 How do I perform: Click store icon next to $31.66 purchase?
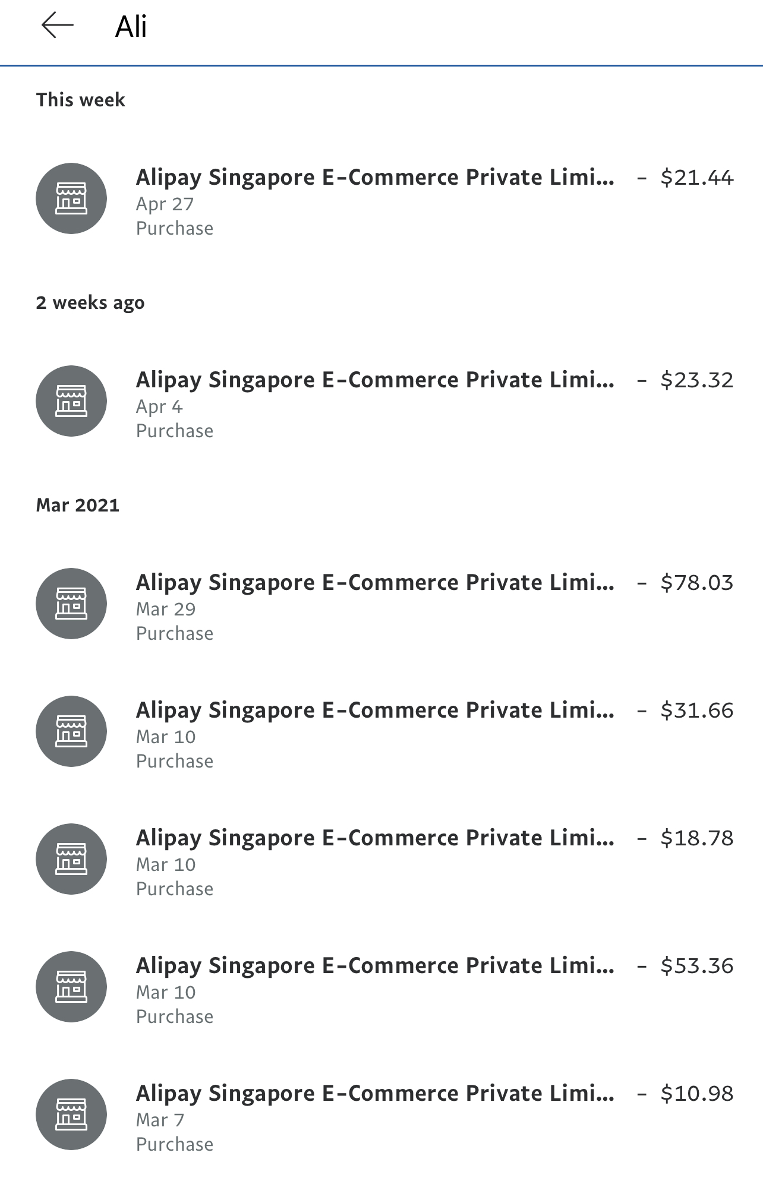(x=71, y=731)
